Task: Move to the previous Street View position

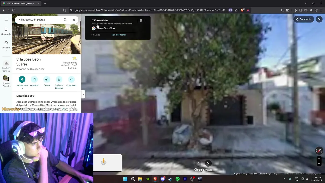Action: click(198, 163)
